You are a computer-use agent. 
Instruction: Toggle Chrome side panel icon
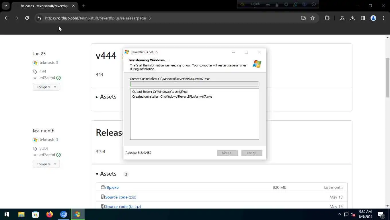click(363, 18)
